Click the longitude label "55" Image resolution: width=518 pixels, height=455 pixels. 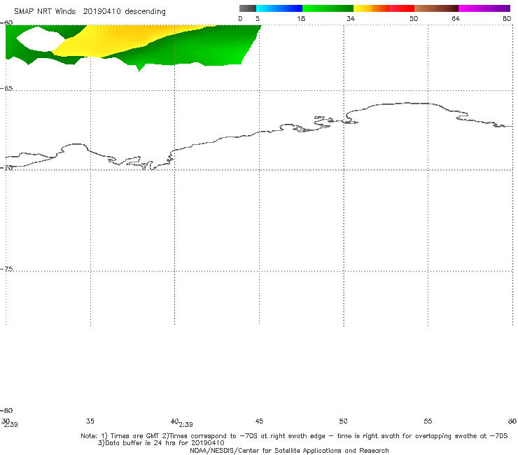[x=428, y=421]
